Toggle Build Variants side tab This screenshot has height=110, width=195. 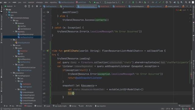[x=1, y=86]
